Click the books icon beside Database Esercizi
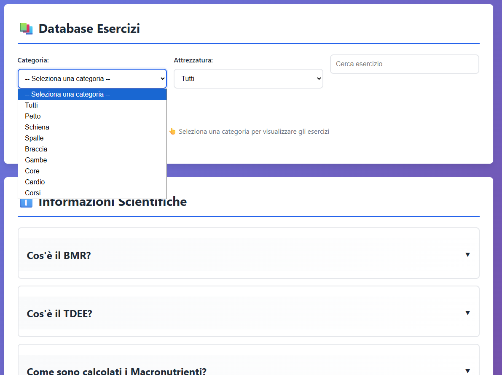Image resolution: width=502 pixels, height=375 pixels. click(x=26, y=28)
